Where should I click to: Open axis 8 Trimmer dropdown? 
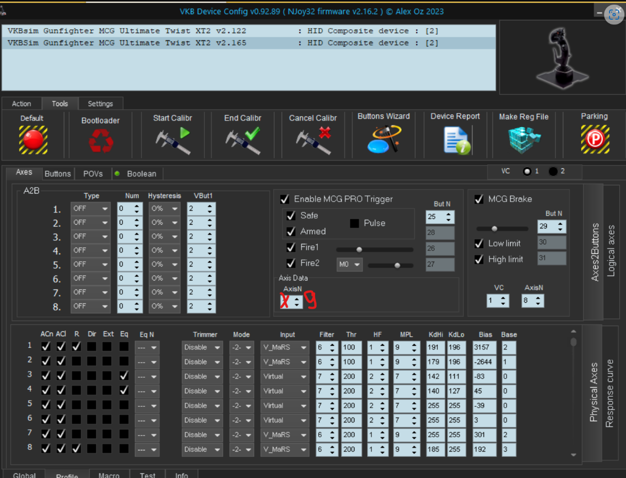pos(202,450)
